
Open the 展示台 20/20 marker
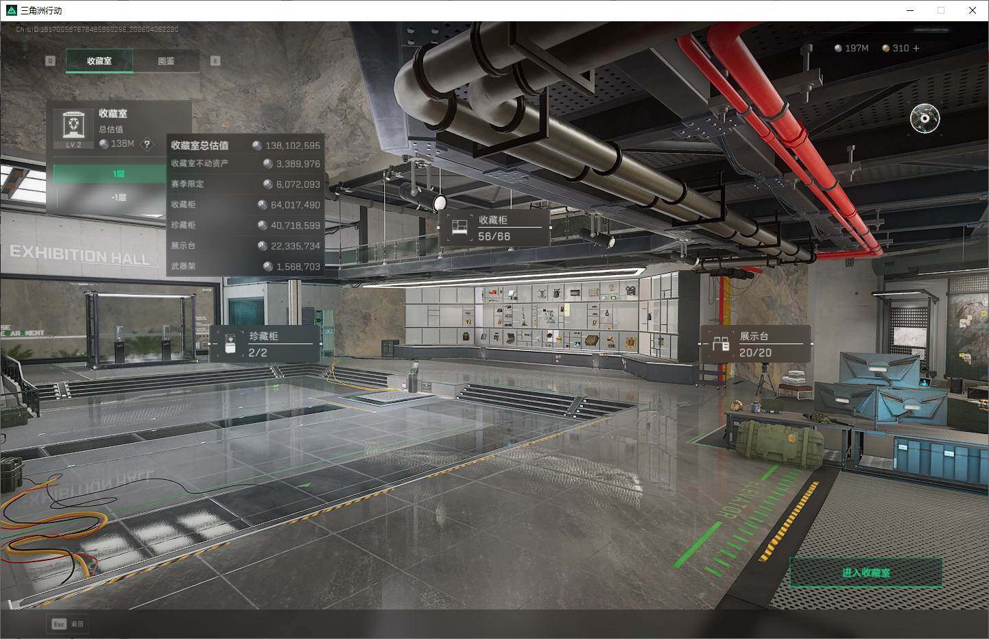click(755, 344)
